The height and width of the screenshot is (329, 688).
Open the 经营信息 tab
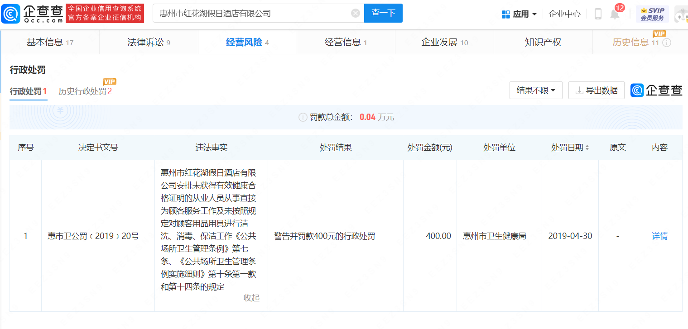(346, 43)
